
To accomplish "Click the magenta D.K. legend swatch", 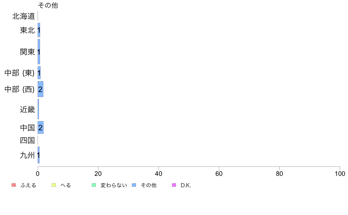I will 174,185.
